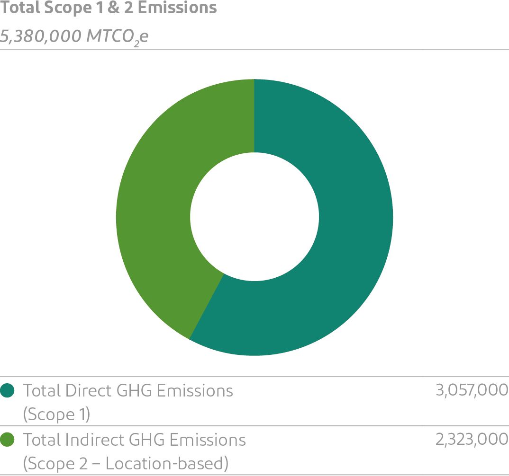Click the bottom divider below Scope 2 row
This screenshot has height=476, width=509.
(x=255, y=474)
